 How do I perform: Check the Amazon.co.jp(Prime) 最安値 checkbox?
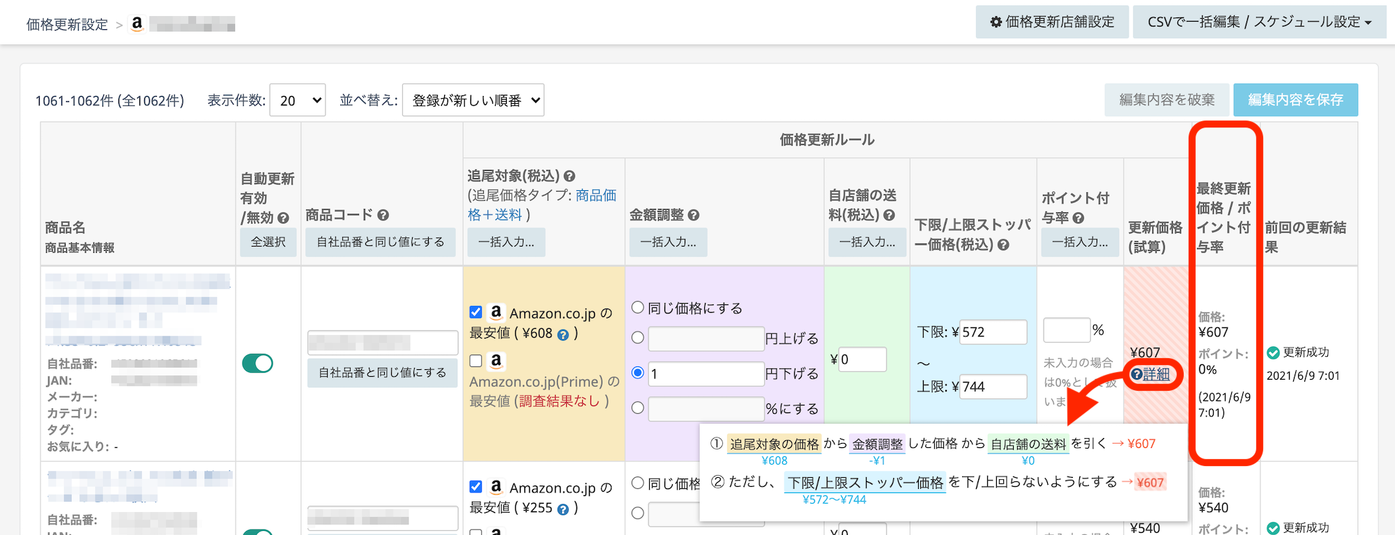pos(476,361)
